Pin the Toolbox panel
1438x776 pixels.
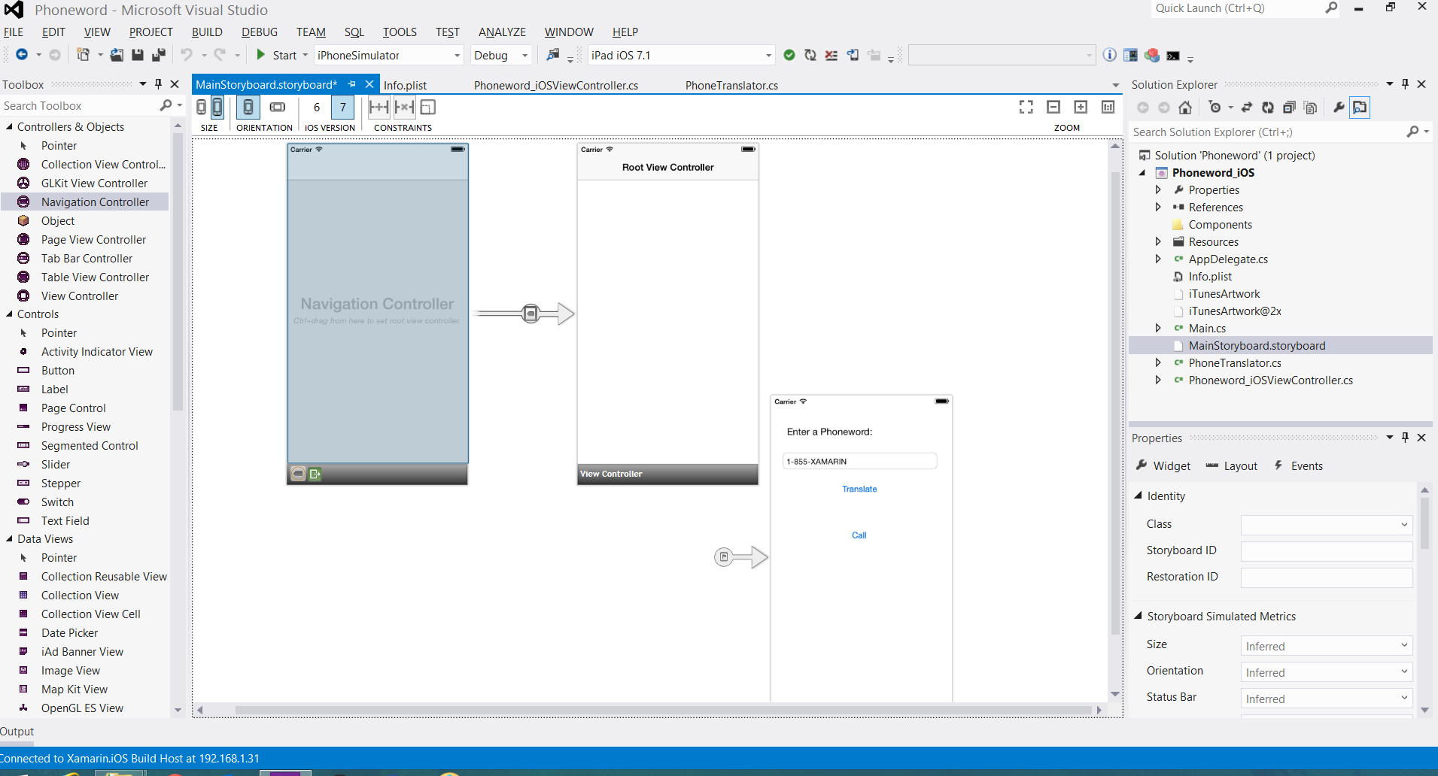[x=158, y=84]
